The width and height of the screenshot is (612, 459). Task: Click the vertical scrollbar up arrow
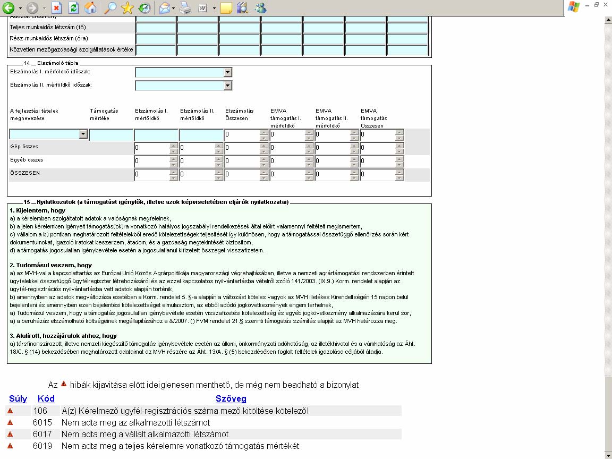[x=608, y=20]
